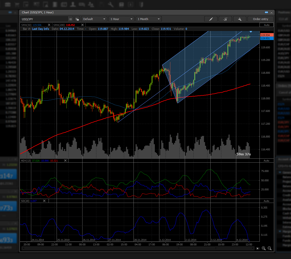
Task: Jump to latest bar with skip-to-end icon
Action: click(258, 248)
